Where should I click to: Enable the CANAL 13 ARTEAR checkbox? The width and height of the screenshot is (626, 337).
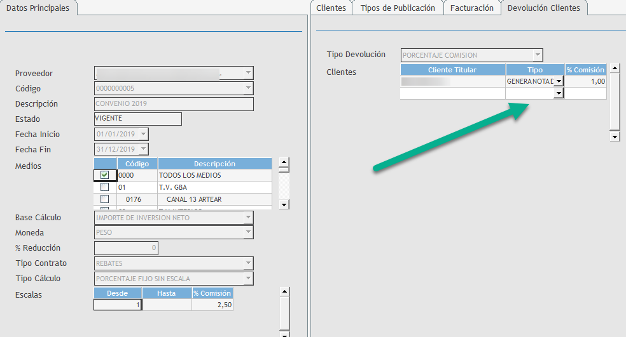[105, 199]
